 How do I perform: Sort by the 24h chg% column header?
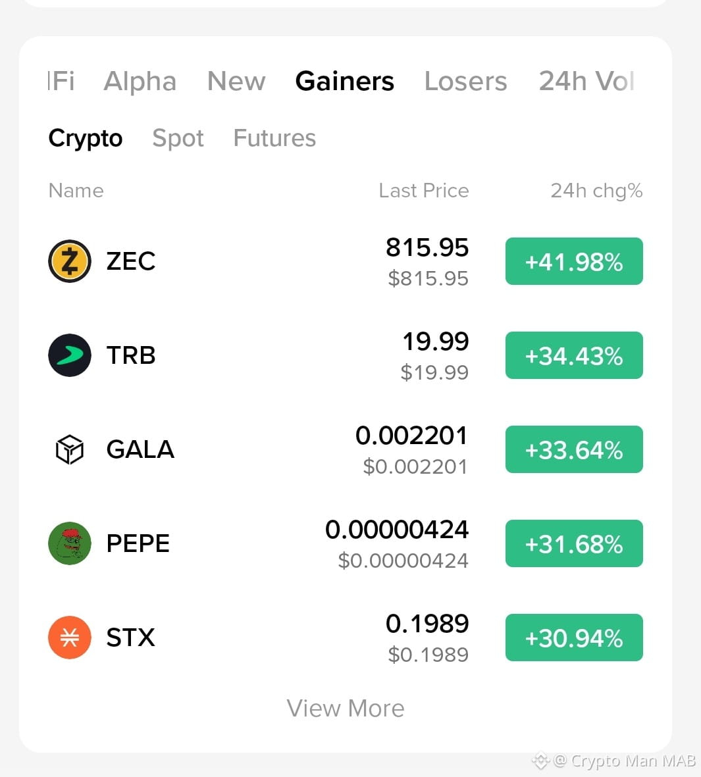(x=596, y=191)
